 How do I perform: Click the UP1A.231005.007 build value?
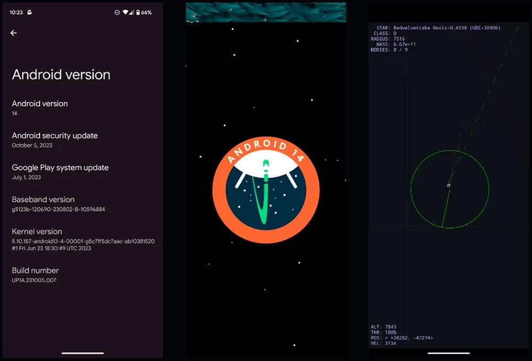34,280
